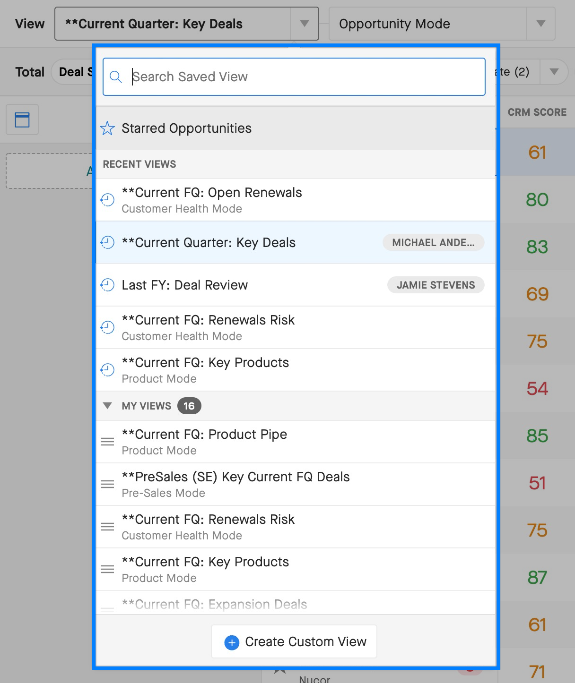The width and height of the screenshot is (575, 683).
Task: Choose the Last FY: Deal Review view
Action: click(296, 285)
